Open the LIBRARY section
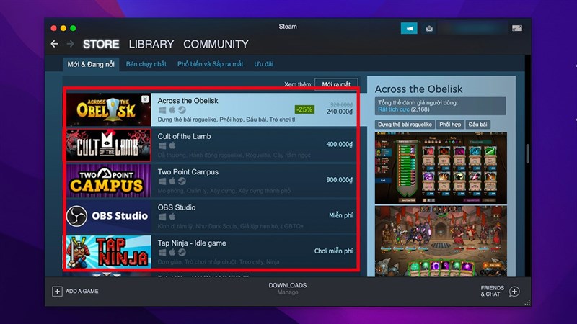577x324 pixels. click(x=151, y=45)
